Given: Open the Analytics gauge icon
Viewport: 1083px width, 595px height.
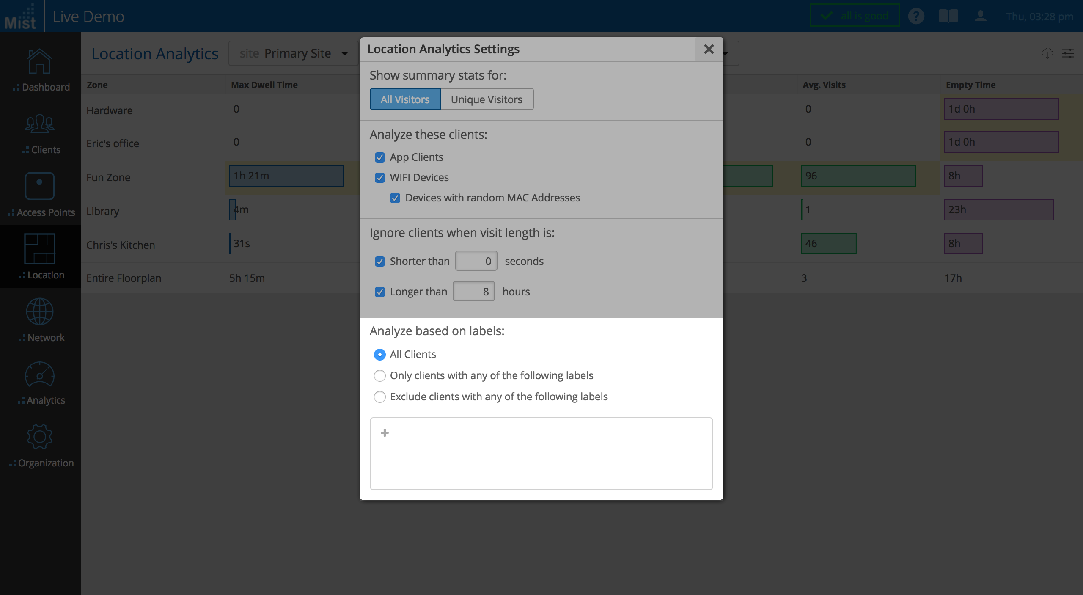Looking at the screenshot, I should 40,374.
